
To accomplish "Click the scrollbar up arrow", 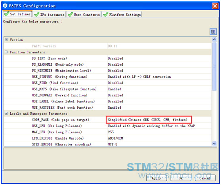I will pyautogui.click(x=214, y=39).
